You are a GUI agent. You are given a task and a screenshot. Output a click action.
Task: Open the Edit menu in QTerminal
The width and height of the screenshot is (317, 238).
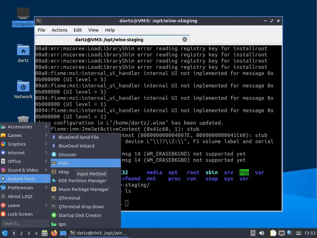point(78,30)
